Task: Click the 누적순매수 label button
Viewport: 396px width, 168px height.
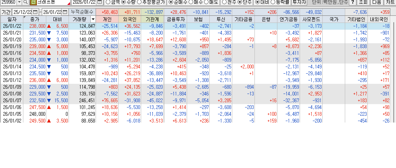Action: (x=82, y=12)
